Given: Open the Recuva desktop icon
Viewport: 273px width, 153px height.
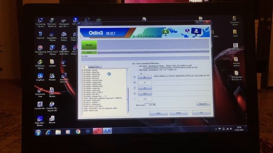Looking at the screenshot, I should coord(52,120).
